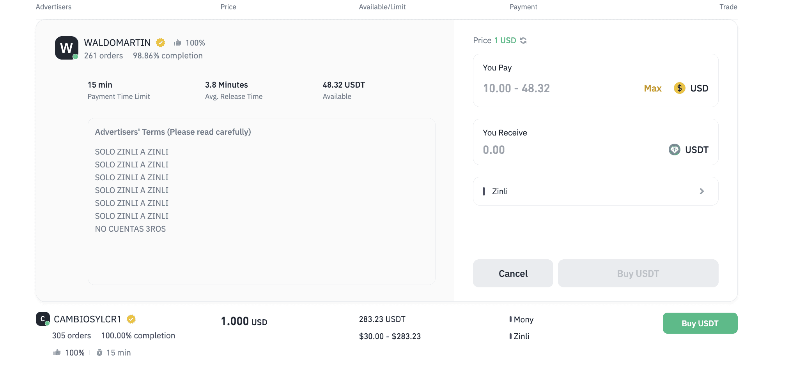Viewport: 797px width, 366px height.
Task: Click the timer icon next to 15 min
Action: pos(99,352)
